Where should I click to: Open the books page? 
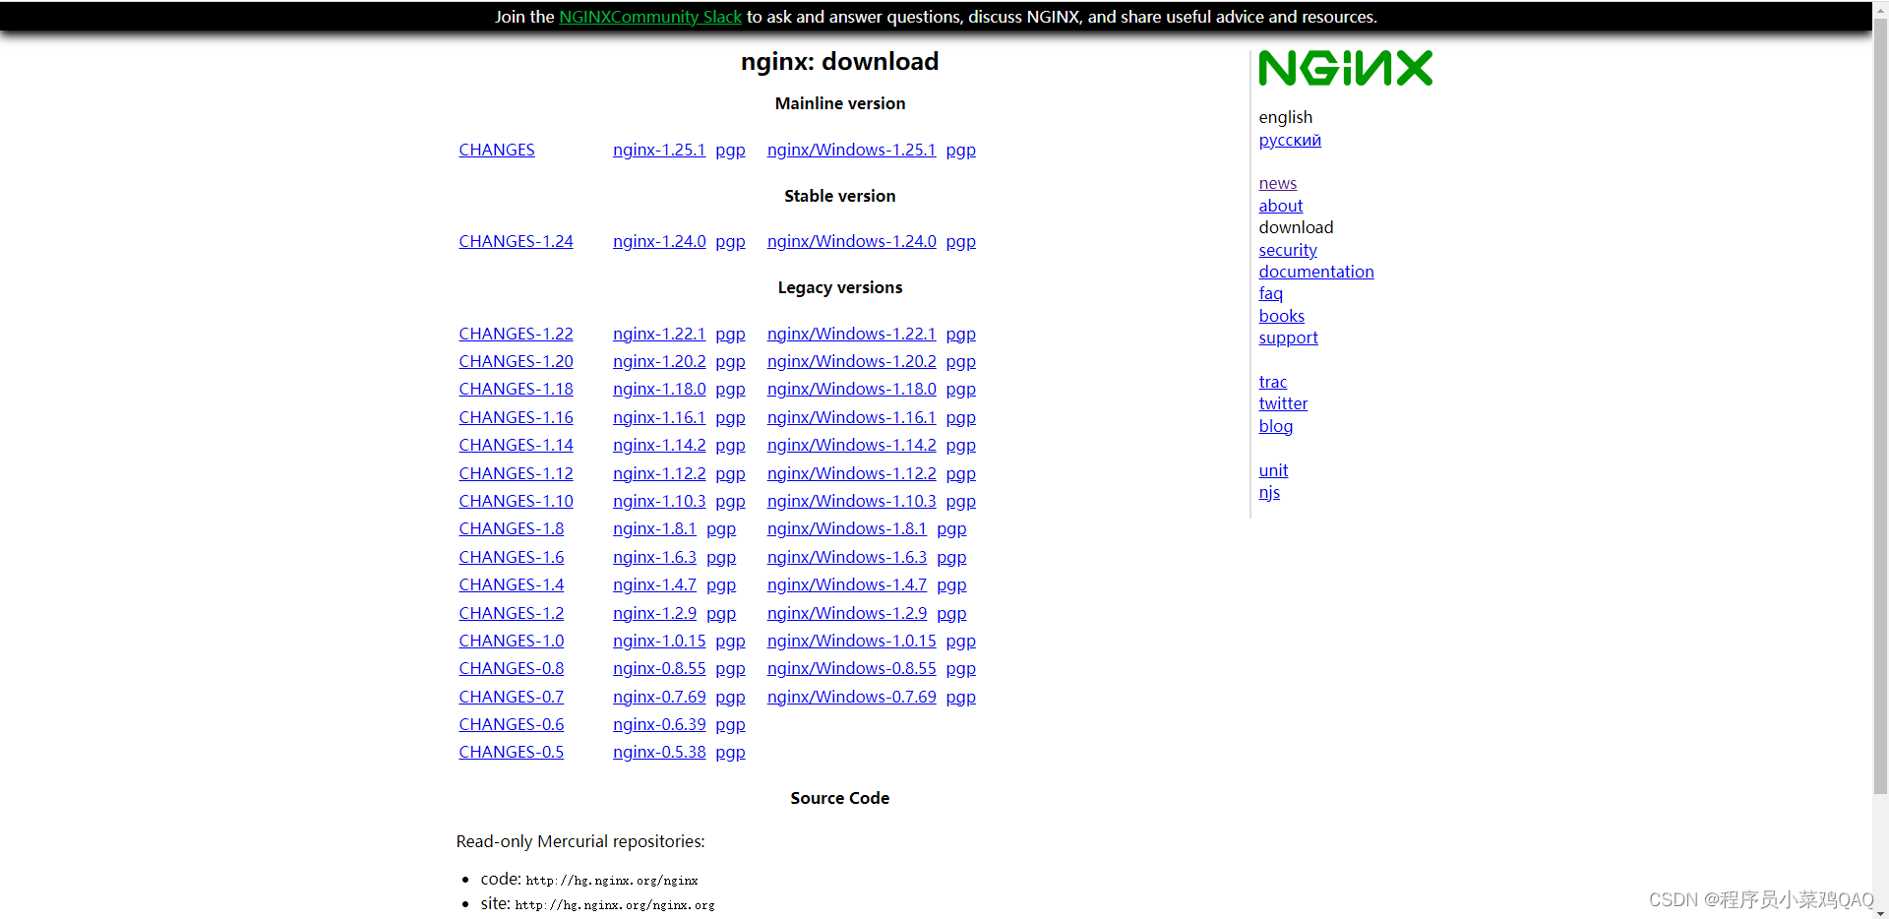point(1281,316)
